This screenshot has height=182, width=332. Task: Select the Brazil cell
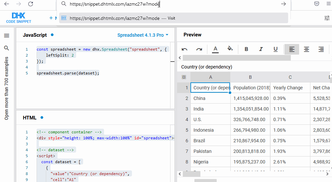[210, 141]
